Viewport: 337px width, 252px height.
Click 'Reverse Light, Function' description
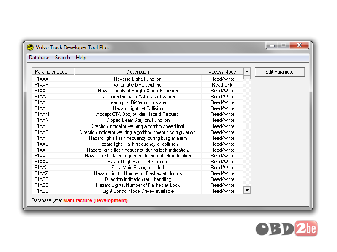[x=138, y=79]
